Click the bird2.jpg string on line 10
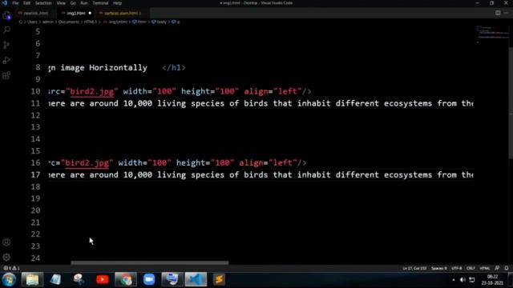This screenshot has width=513, height=288. 92,91
